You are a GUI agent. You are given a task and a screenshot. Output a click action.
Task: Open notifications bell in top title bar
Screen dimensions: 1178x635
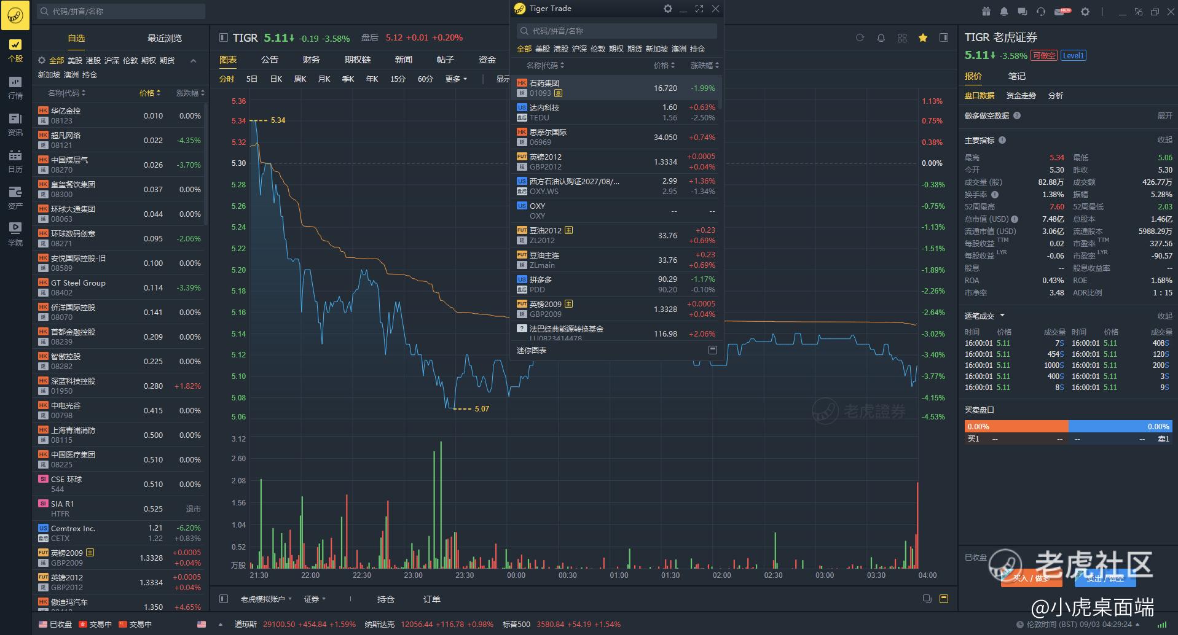(x=1004, y=11)
